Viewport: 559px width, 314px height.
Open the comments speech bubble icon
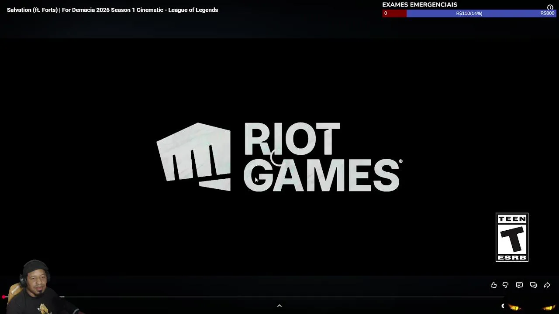tap(519, 285)
